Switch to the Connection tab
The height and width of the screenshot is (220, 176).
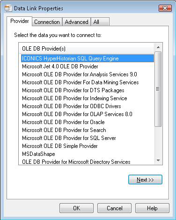click(x=47, y=22)
